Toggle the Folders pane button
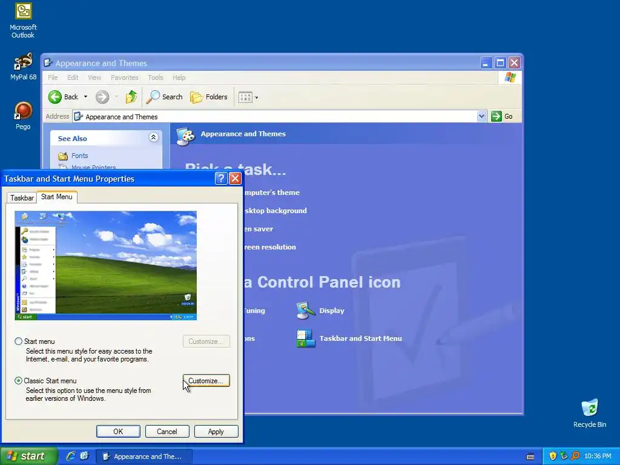Image resolution: width=620 pixels, height=465 pixels. pos(209,97)
